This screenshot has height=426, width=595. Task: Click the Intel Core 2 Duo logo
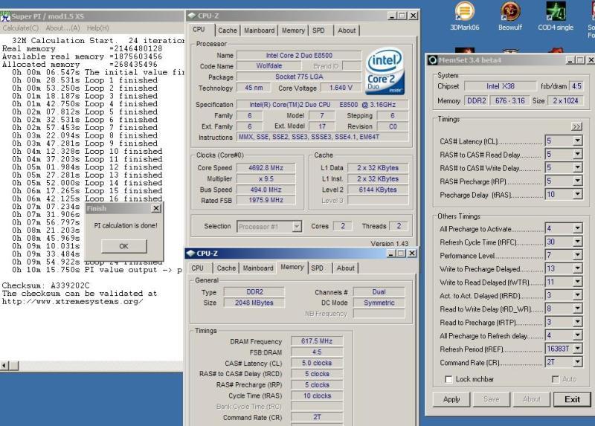(x=385, y=71)
